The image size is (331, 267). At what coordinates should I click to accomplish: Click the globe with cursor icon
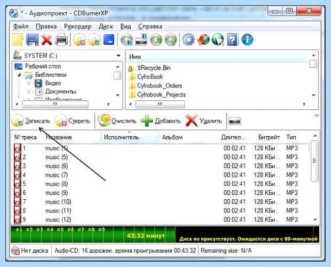click(x=218, y=40)
